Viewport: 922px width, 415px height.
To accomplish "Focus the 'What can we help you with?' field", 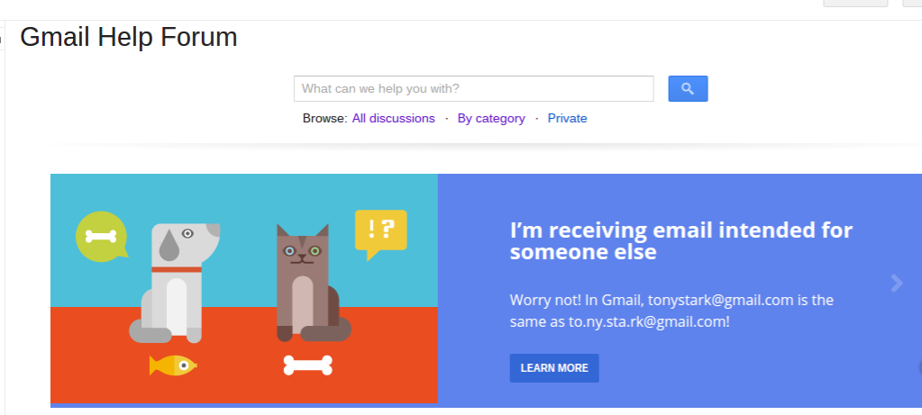I will 474,88.
